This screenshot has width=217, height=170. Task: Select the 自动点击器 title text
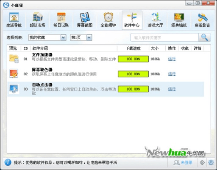(x=42, y=85)
